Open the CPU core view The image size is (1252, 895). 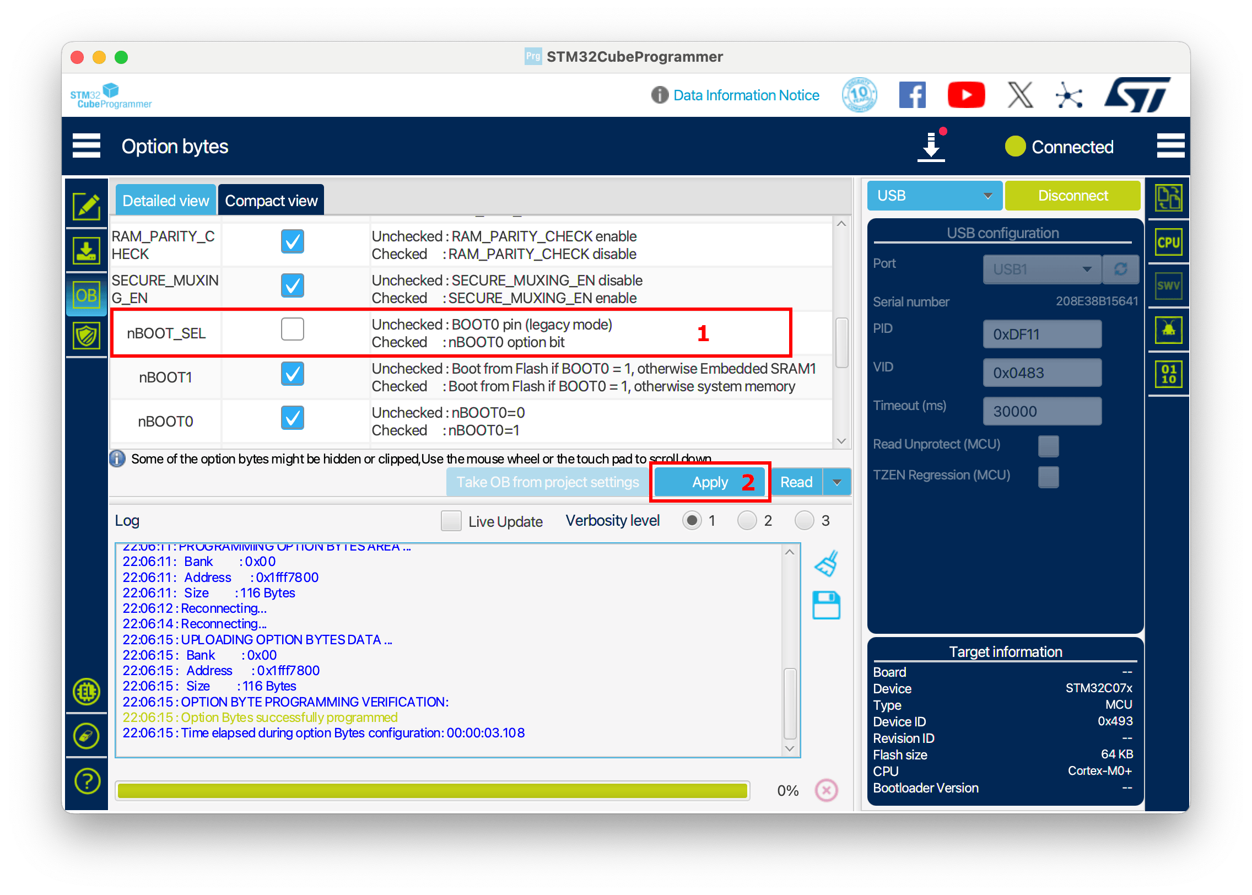tap(1169, 241)
